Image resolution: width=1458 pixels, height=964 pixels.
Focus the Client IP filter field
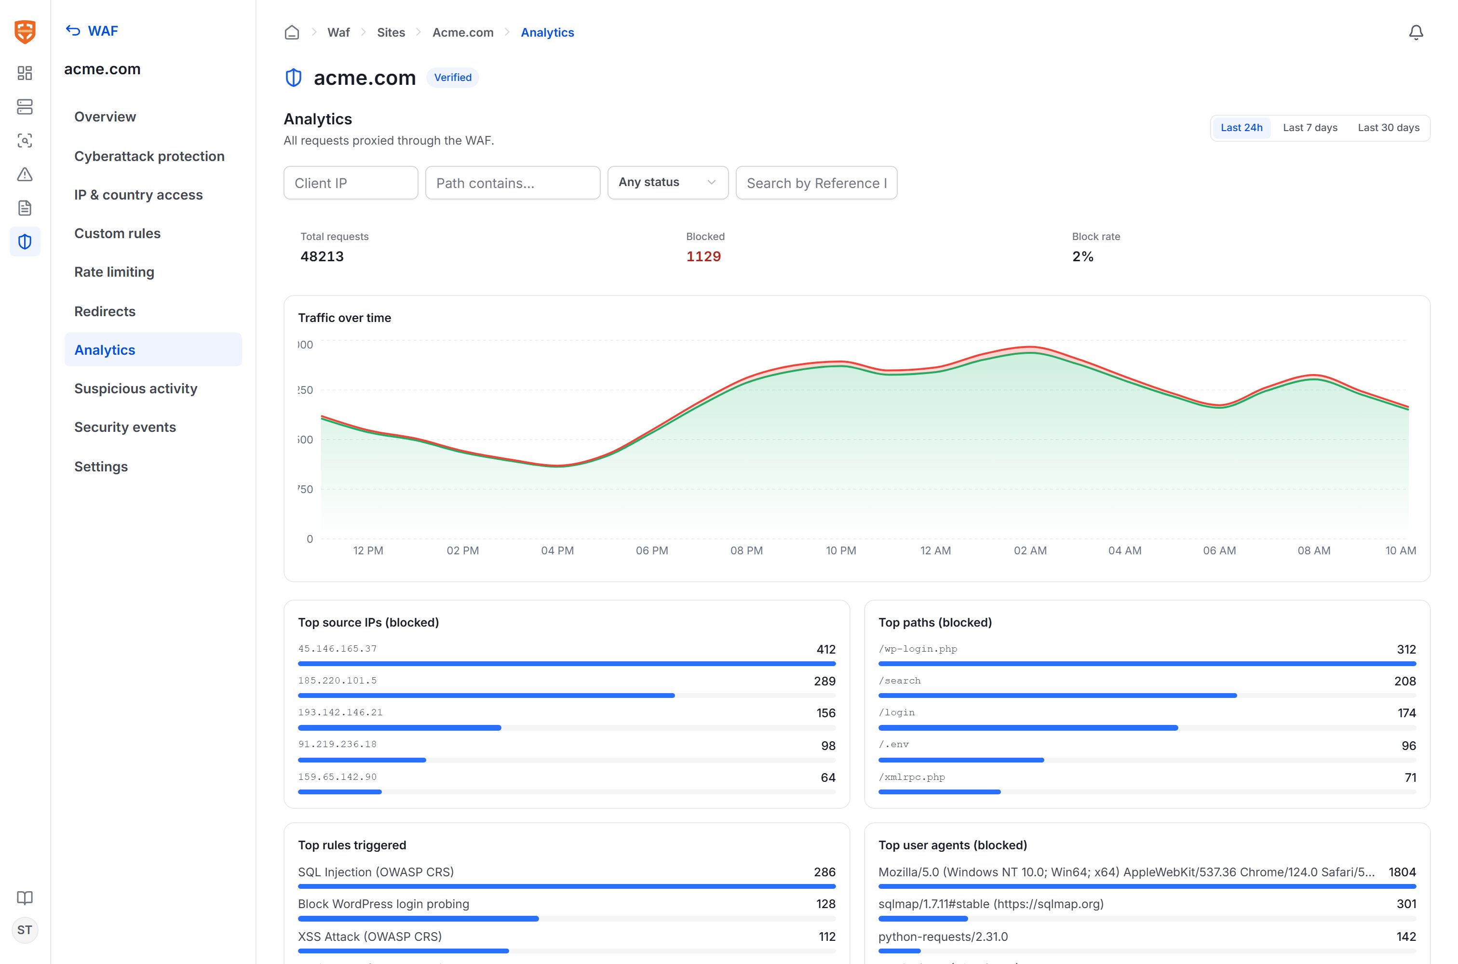351,183
